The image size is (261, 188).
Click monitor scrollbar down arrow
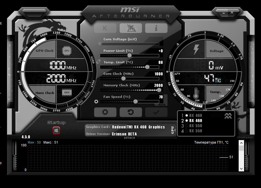241,168
